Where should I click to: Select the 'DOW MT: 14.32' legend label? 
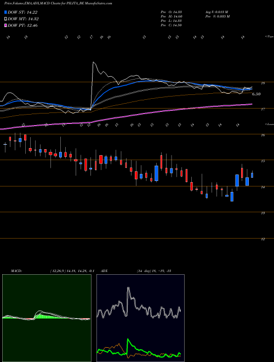[23, 19]
